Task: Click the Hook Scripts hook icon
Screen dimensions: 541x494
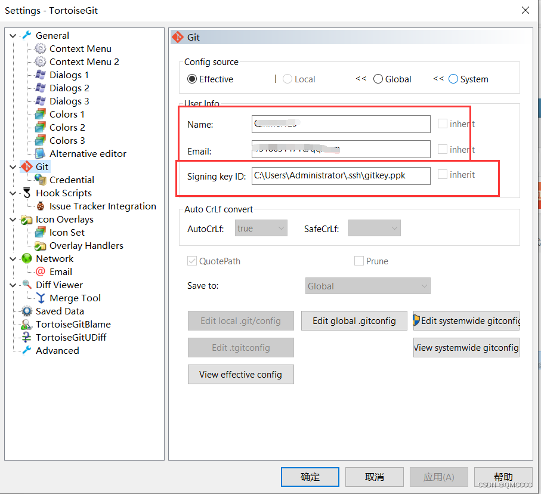Action: pyautogui.click(x=27, y=193)
